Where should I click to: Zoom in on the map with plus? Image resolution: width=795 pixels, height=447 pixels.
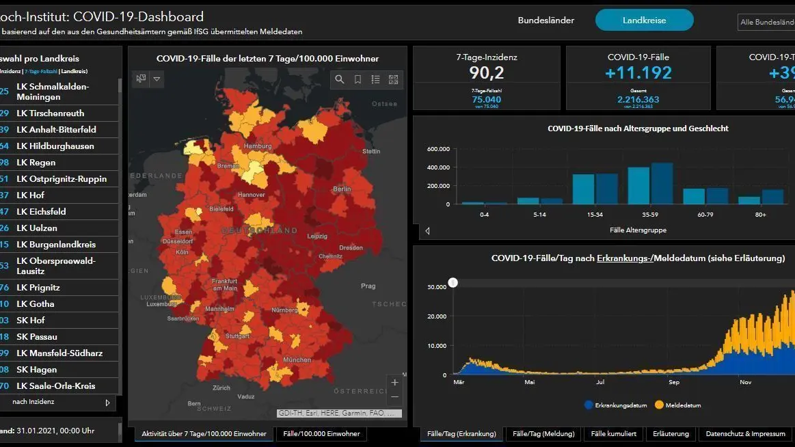(x=395, y=383)
